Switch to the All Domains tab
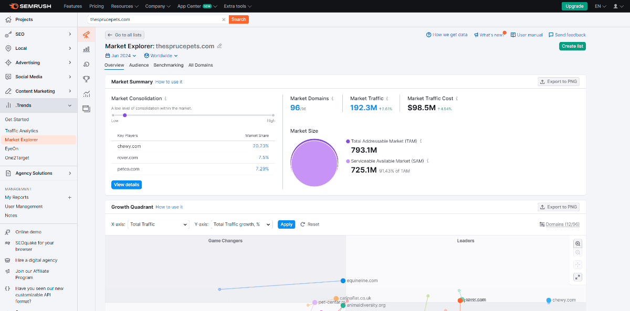The image size is (630, 311). 201,65
